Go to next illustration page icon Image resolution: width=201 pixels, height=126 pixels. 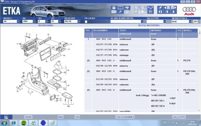click(173, 8)
